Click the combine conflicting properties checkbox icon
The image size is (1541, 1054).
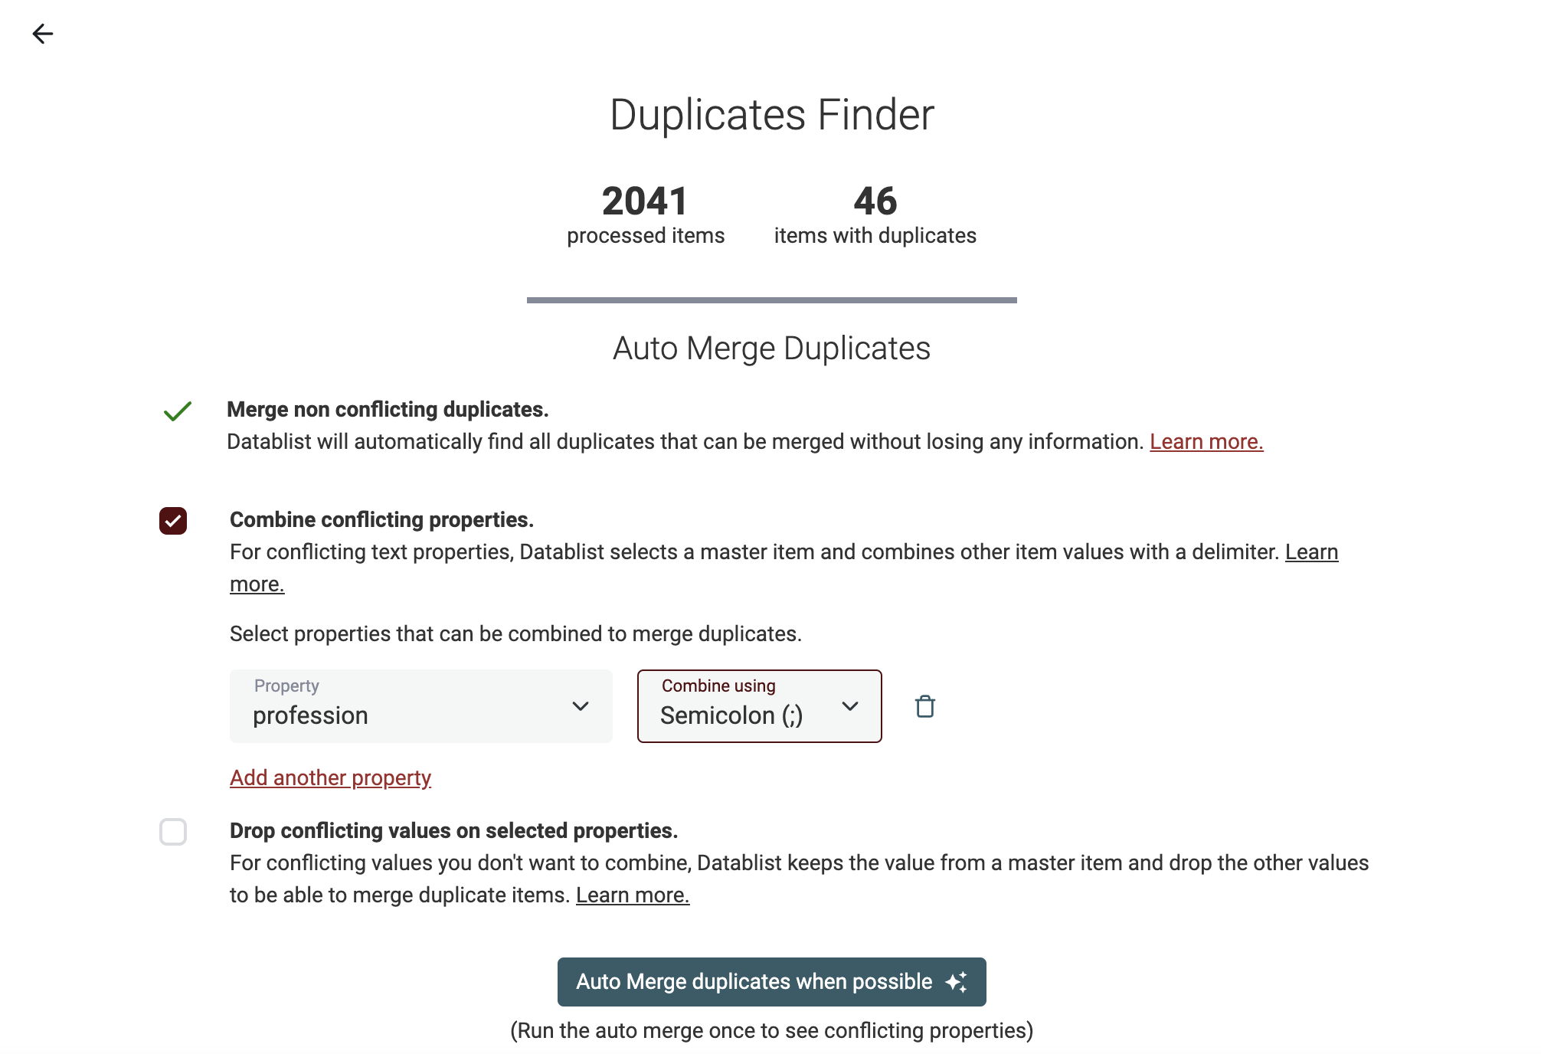pos(172,519)
